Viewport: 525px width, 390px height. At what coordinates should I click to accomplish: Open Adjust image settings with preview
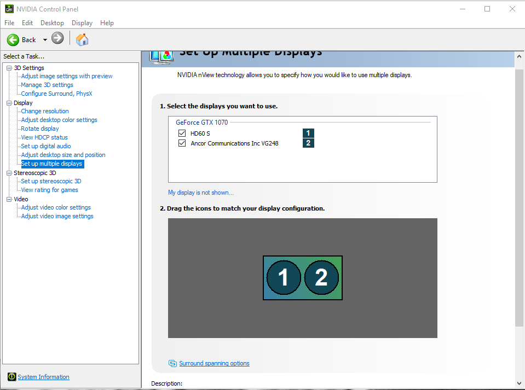[x=67, y=76]
